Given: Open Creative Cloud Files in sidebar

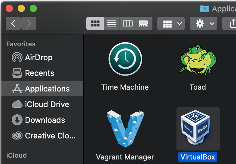Looking at the screenshot, I should pyautogui.click(x=50, y=136).
